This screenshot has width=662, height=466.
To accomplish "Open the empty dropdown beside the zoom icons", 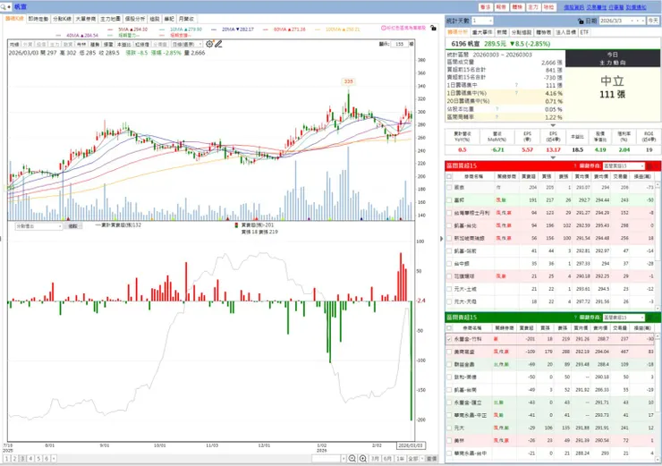I will (329, 459).
